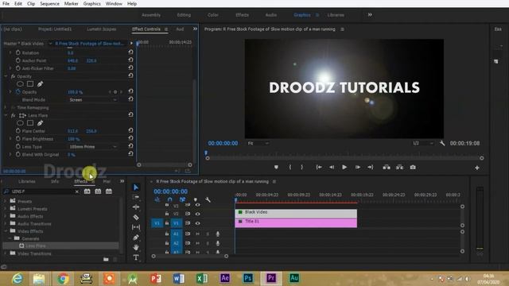
Task: Switch to the Editing workspace
Action: 184,15
